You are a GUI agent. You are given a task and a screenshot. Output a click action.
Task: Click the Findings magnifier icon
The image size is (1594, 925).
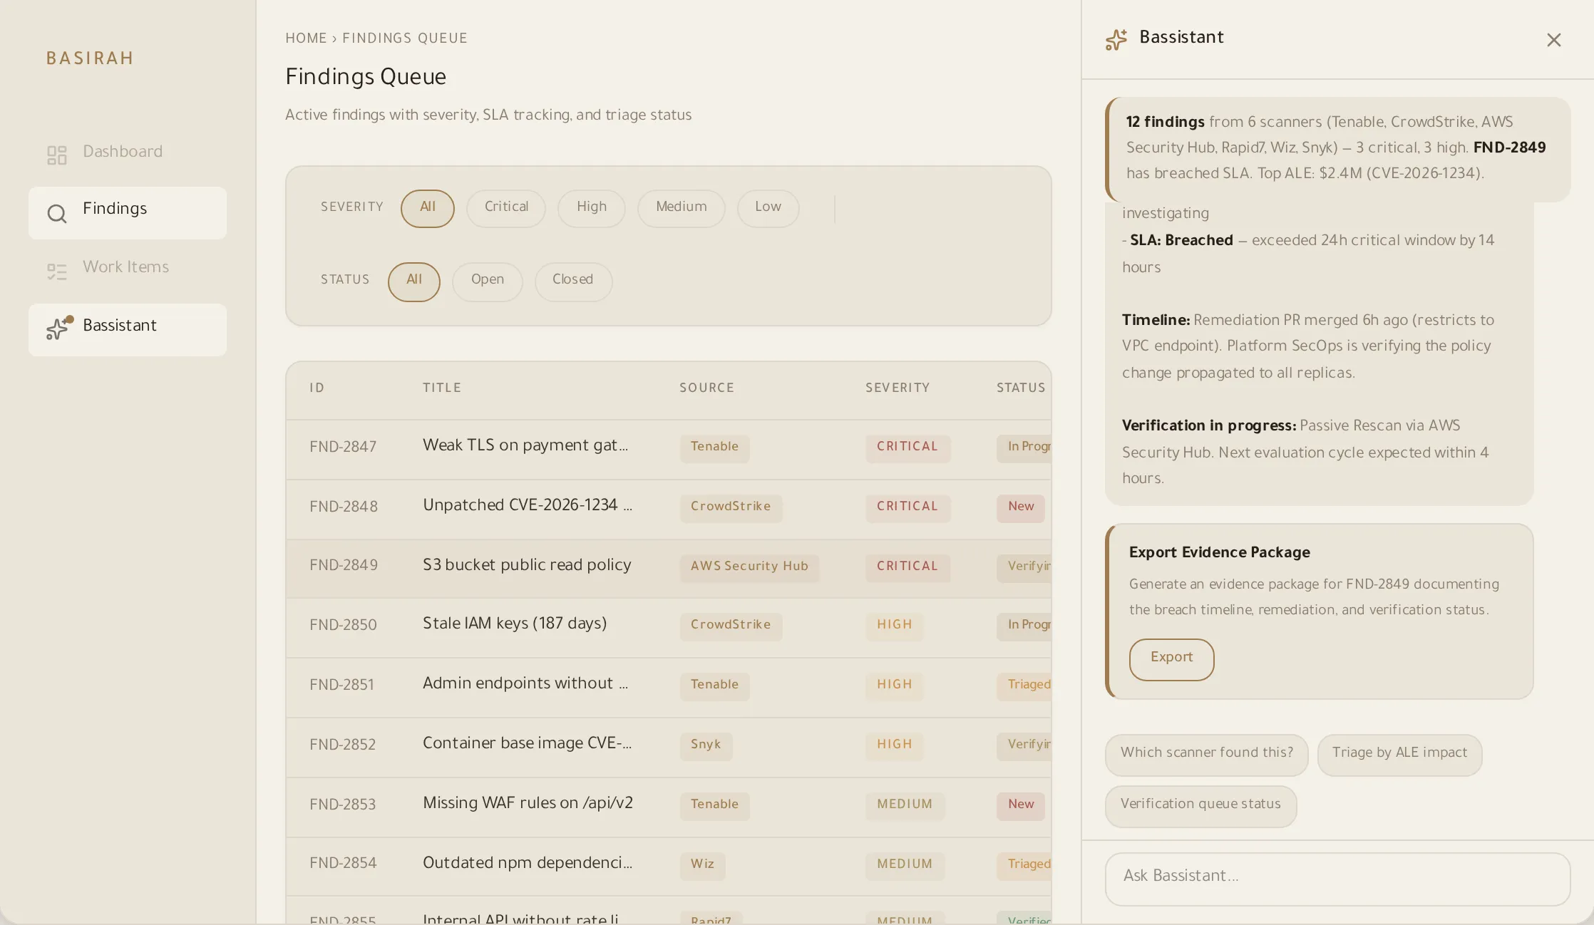click(57, 213)
